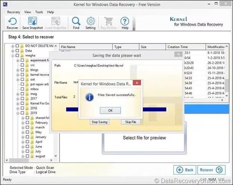Screen dimensions: 233x185
Task: Click the 2017 folder icon
Action: [x=27, y=98]
